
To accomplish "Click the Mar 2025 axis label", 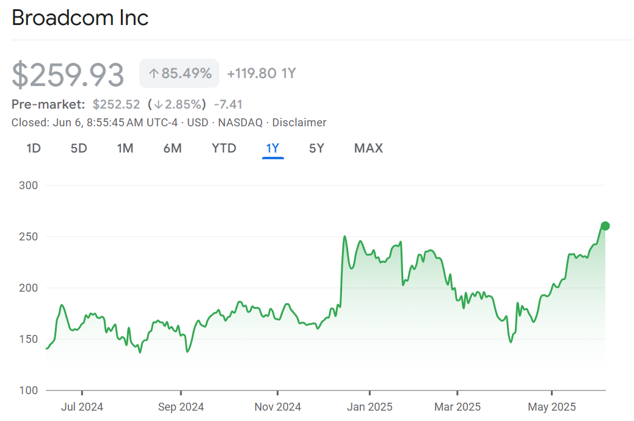I will point(457,407).
